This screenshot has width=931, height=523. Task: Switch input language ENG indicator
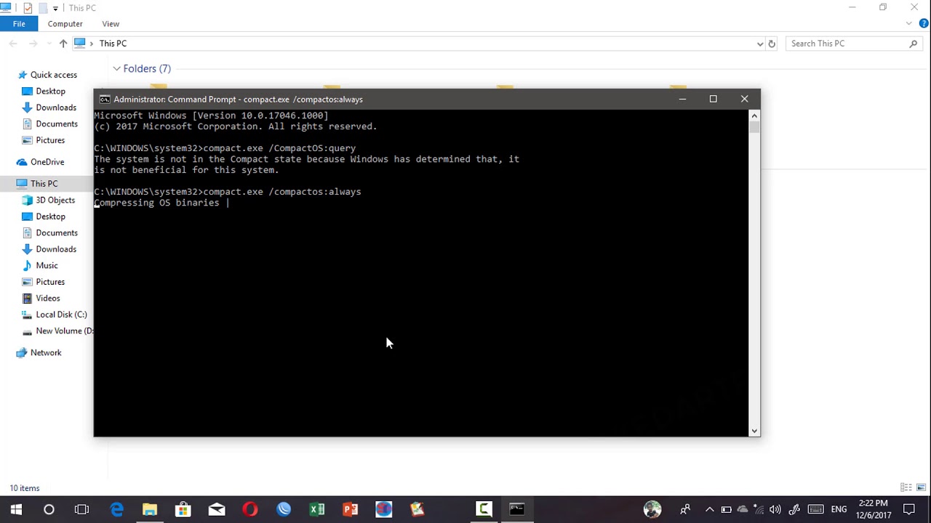point(839,509)
